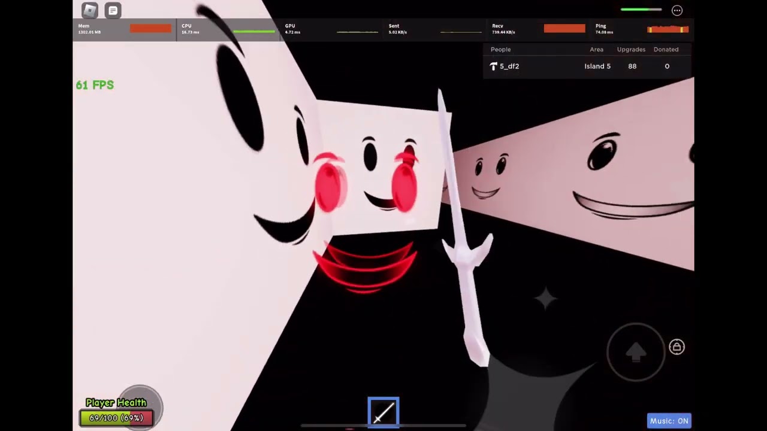Click the Mem performance stat
Screen dimensions: 767x431
tap(125, 29)
